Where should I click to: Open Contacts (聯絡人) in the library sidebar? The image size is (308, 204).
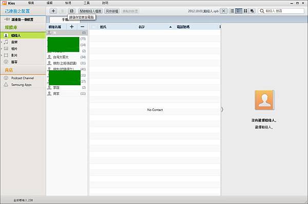tap(23, 35)
